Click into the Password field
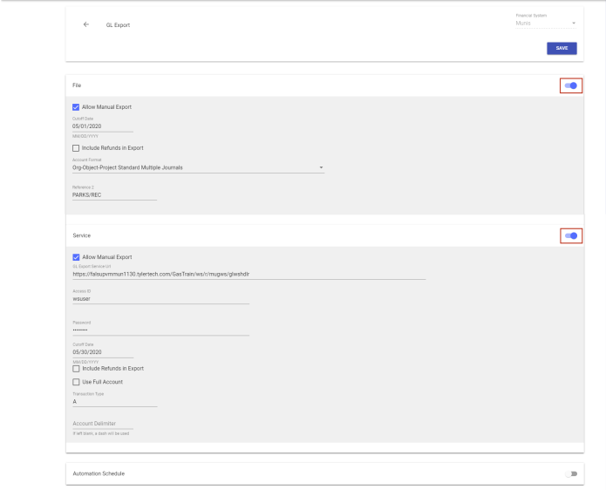This screenshot has height=490, width=606. point(160,330)
